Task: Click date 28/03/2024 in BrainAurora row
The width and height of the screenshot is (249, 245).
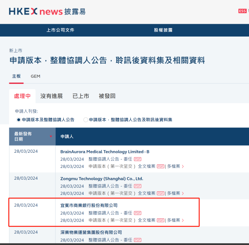Action: coord(26,151)
